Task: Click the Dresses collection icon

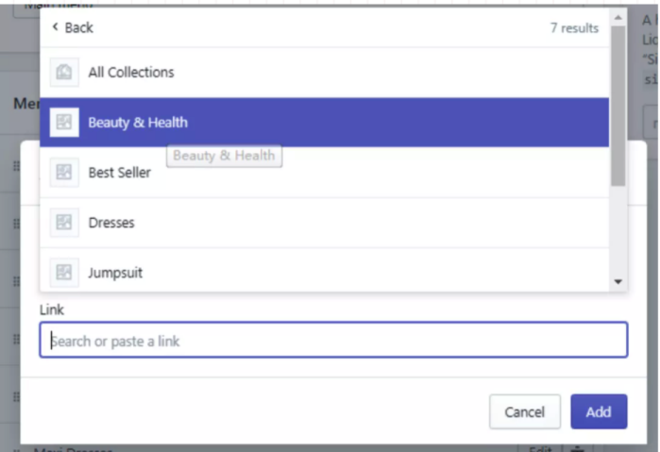Action: click(64, 223)
